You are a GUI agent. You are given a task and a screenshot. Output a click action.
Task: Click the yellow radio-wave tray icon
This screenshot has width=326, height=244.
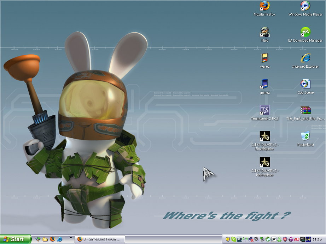coord(308,239)
